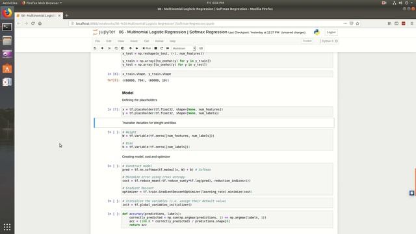The height and width of the screenshot is (234, 416).
Task: Click the Creating model, cost and optimizer text
Action: click(x=146, y=157)
